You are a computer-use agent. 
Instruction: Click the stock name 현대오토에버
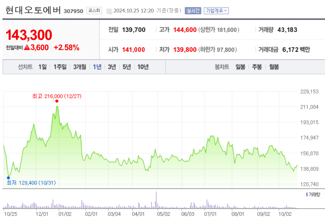point(33,10)
